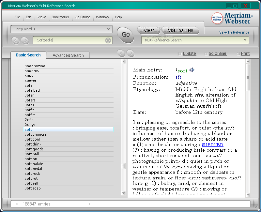Open the Window menu
The height and width of the screenshot is (212, 261).
coord(102,17)
